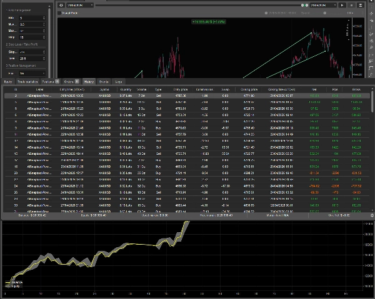Click the Take value field showing 28.5
Viewport: 375px width, 299px height.
[x=31, y=59]
